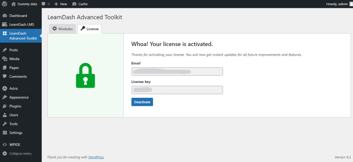Click the Appearance paintbrush icon

(x=4, y=97)
